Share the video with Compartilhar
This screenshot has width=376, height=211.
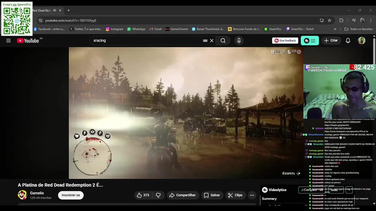click(183, 195)
